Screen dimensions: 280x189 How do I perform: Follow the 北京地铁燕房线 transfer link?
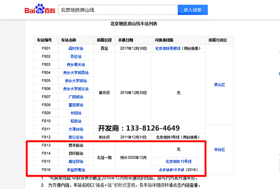(x=168, y=48)
